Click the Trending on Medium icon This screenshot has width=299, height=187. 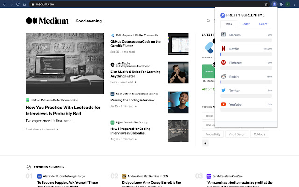(x=28, y=167)
